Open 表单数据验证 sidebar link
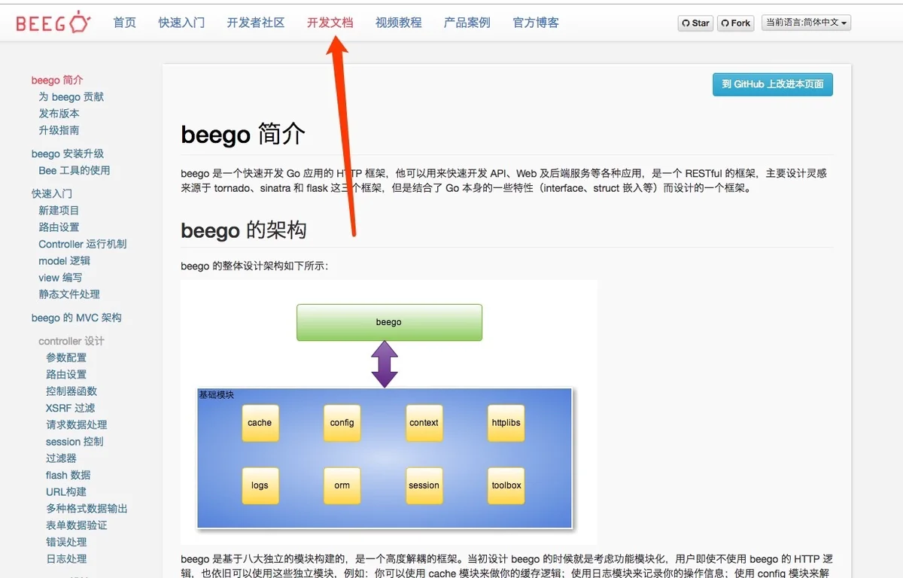The image size is (903, 578). point(77,525)
